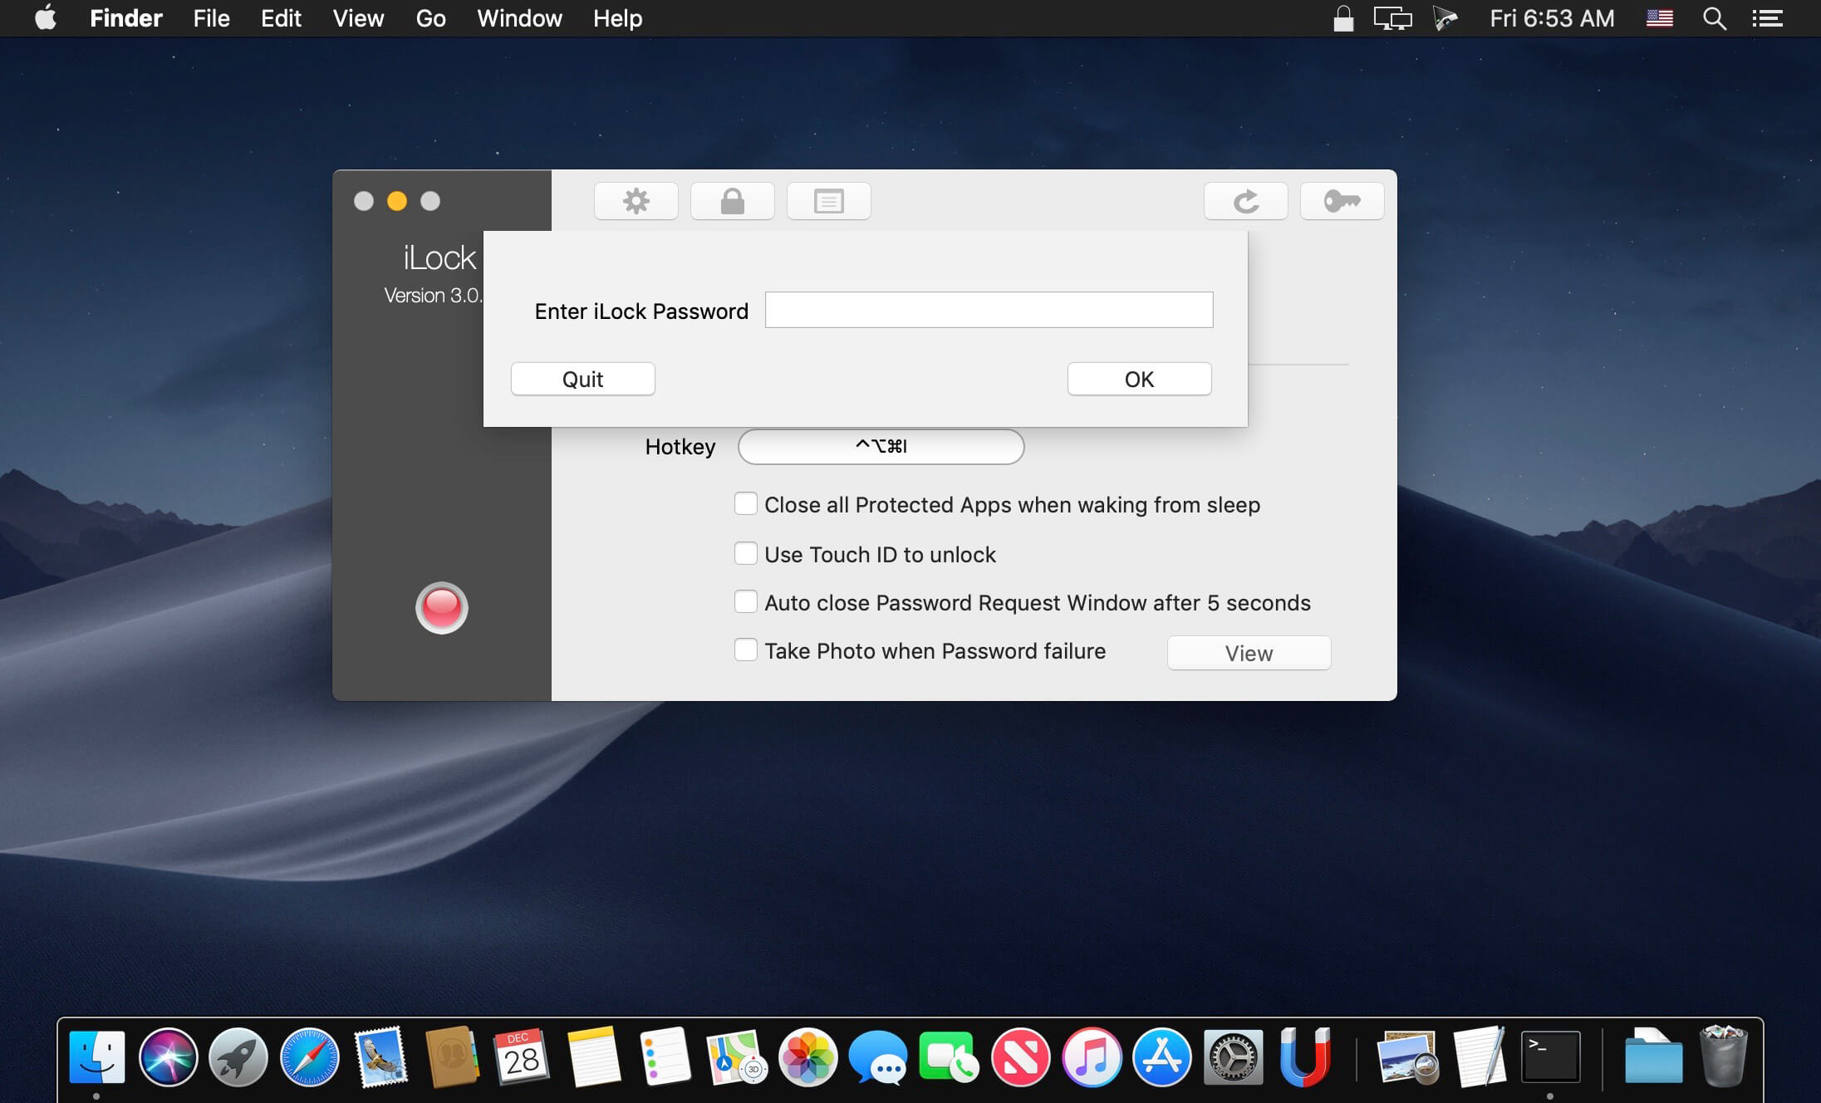Open the Window menu in menu bar
1821x1103 pixels.
(519, 18)
